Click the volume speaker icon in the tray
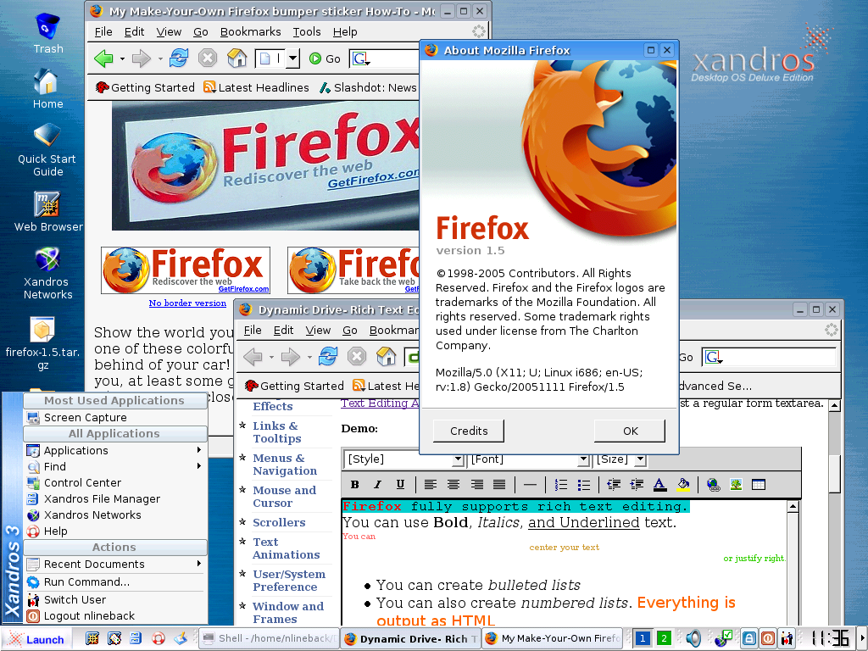The height and width of the screenshot is (651, 868). click(693, 638)
